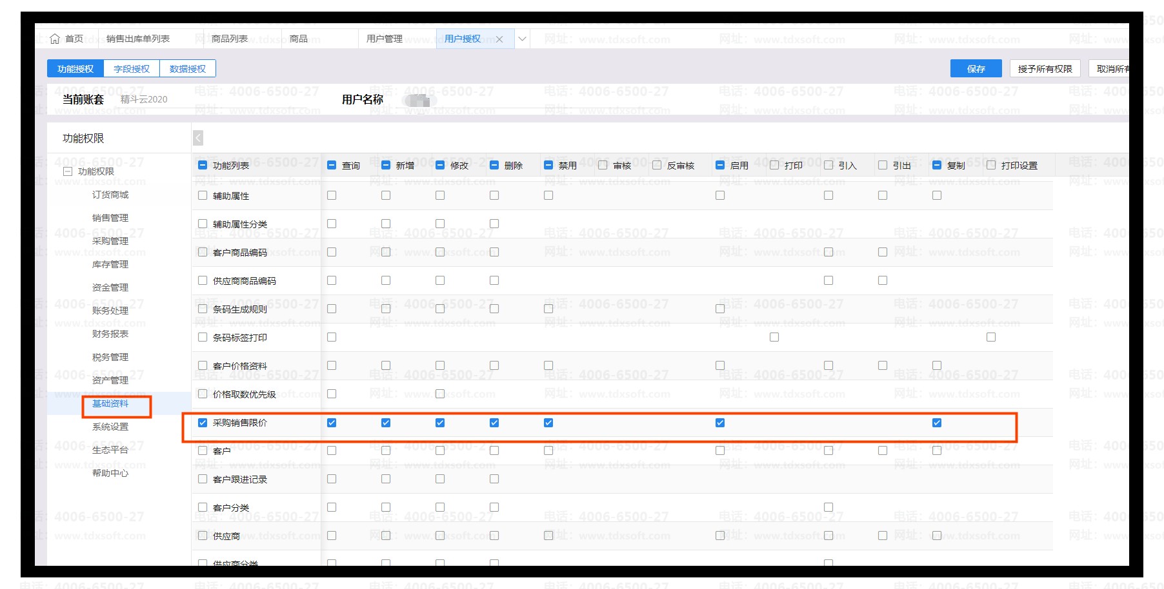Check the 客户跟进记录 row checkbox

pos(203,479)
